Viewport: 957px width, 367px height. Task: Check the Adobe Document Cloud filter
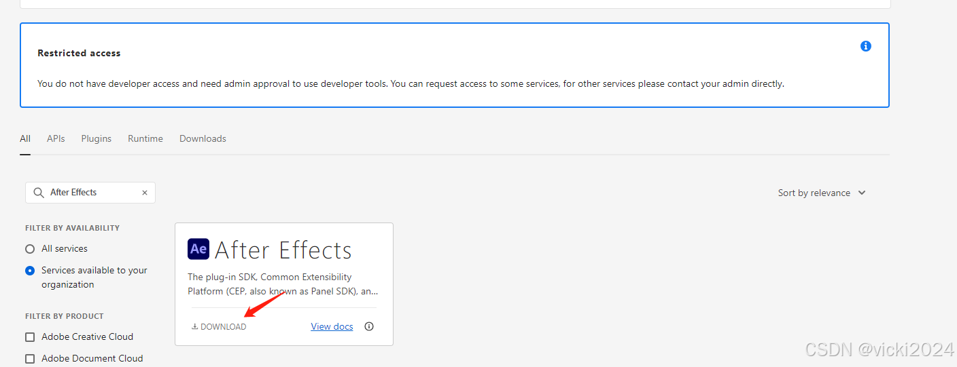click(x=30, y=359)
